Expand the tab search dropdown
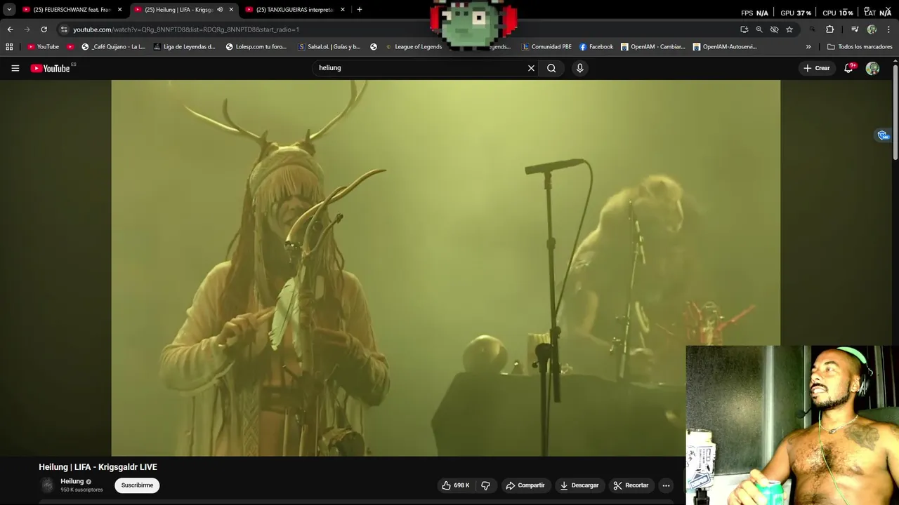The height and width of the screenshot is (505, 899). (9, 10)
